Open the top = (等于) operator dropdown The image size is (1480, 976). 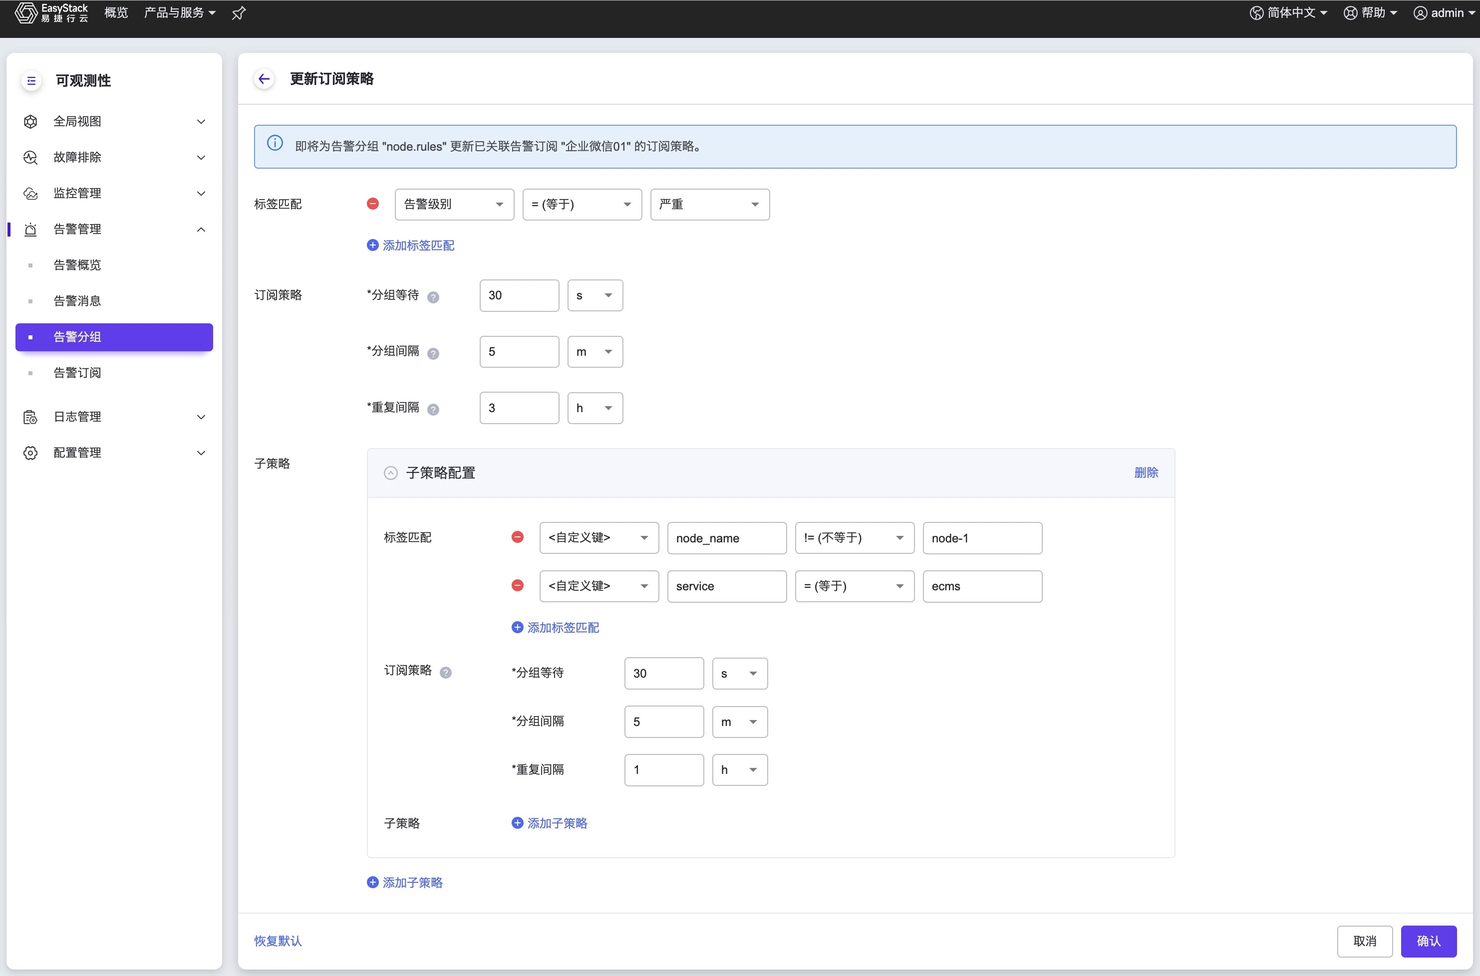(582, 205)
